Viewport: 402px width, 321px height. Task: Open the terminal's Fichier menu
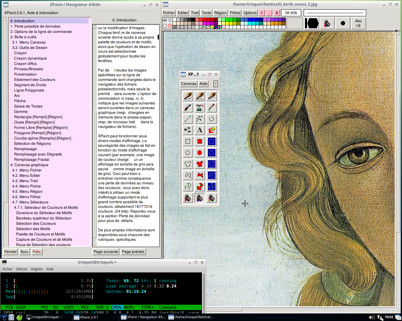(8, 269)
